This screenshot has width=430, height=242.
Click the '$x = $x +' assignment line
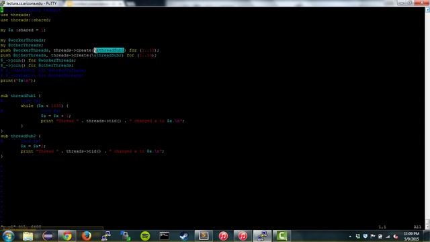tap(56, 116)
